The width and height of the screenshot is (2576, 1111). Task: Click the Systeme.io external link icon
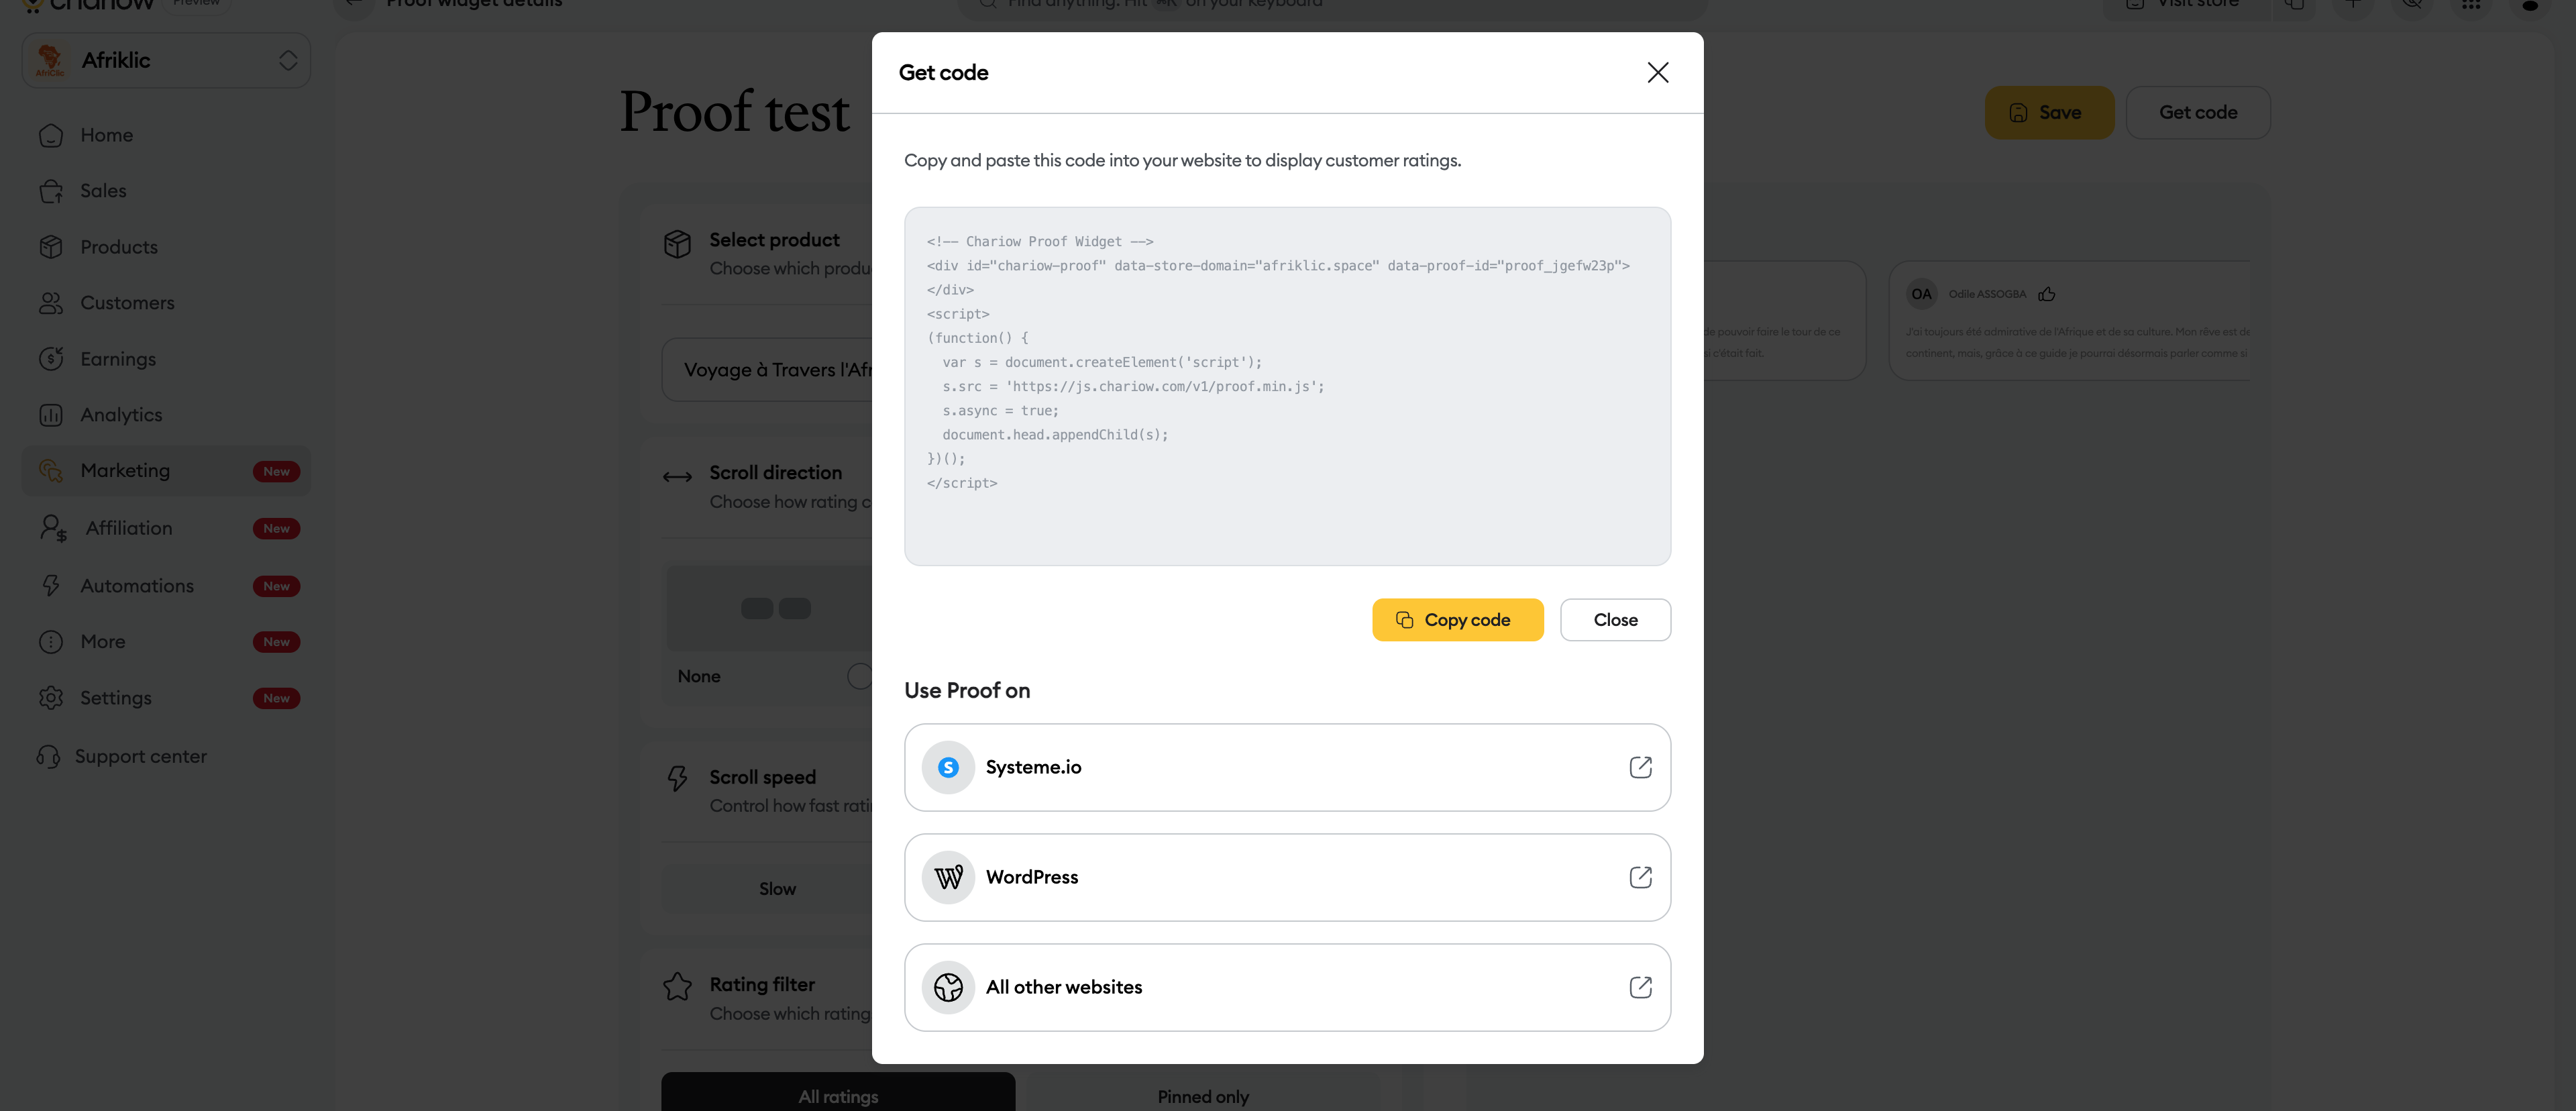tap(1640, 767)
